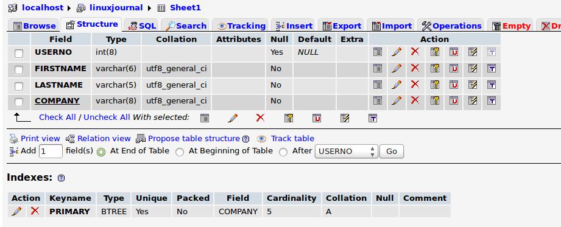Open Print view link
This screenshot has height=227, width=561.
(40, 138)
